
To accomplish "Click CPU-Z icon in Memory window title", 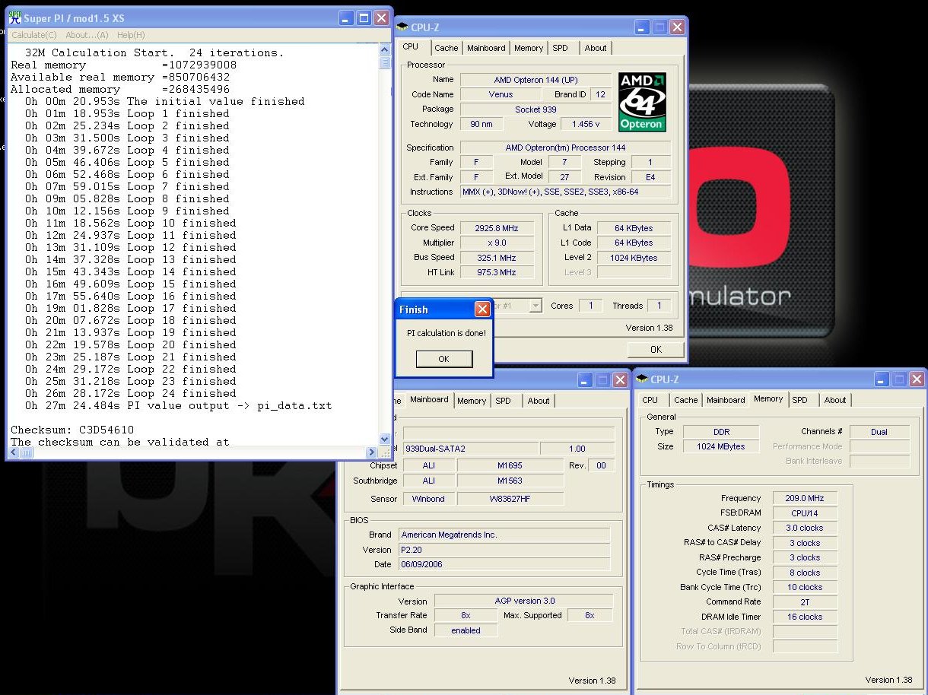I will pos(642,379).
